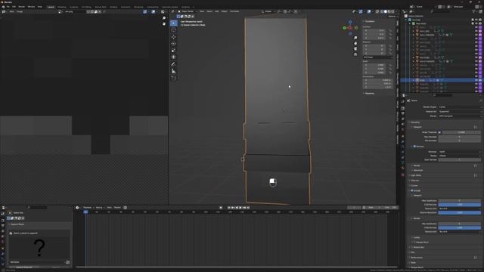Select the 3D Cursor tool

coord(173,30)
